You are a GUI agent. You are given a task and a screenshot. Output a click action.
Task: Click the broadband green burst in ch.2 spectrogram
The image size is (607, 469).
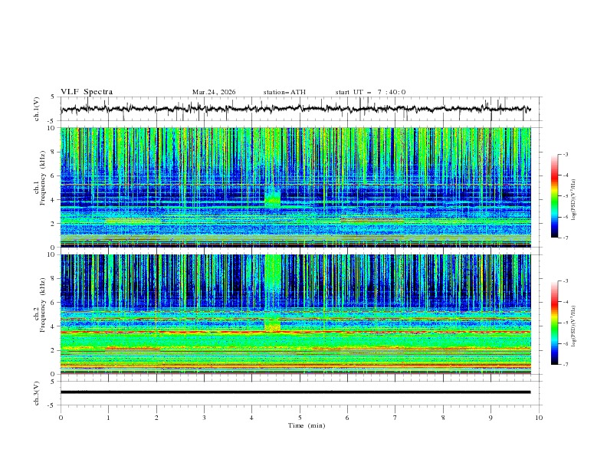coord(273,292)
